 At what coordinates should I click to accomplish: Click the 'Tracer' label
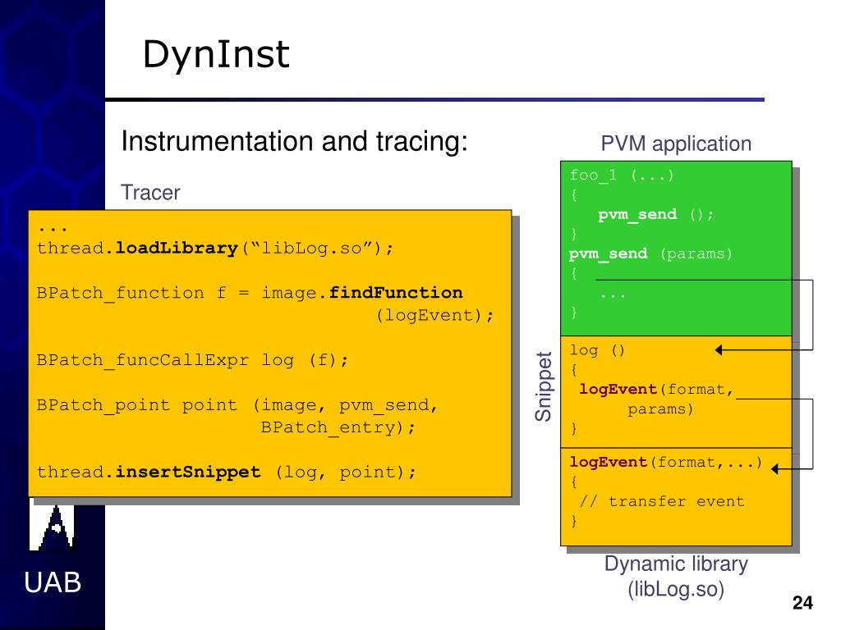pyautogui.click(x=150, y=192)
